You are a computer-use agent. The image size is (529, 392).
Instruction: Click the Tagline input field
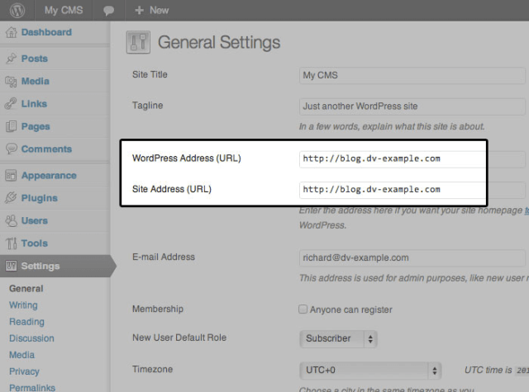tap(412, 106)
